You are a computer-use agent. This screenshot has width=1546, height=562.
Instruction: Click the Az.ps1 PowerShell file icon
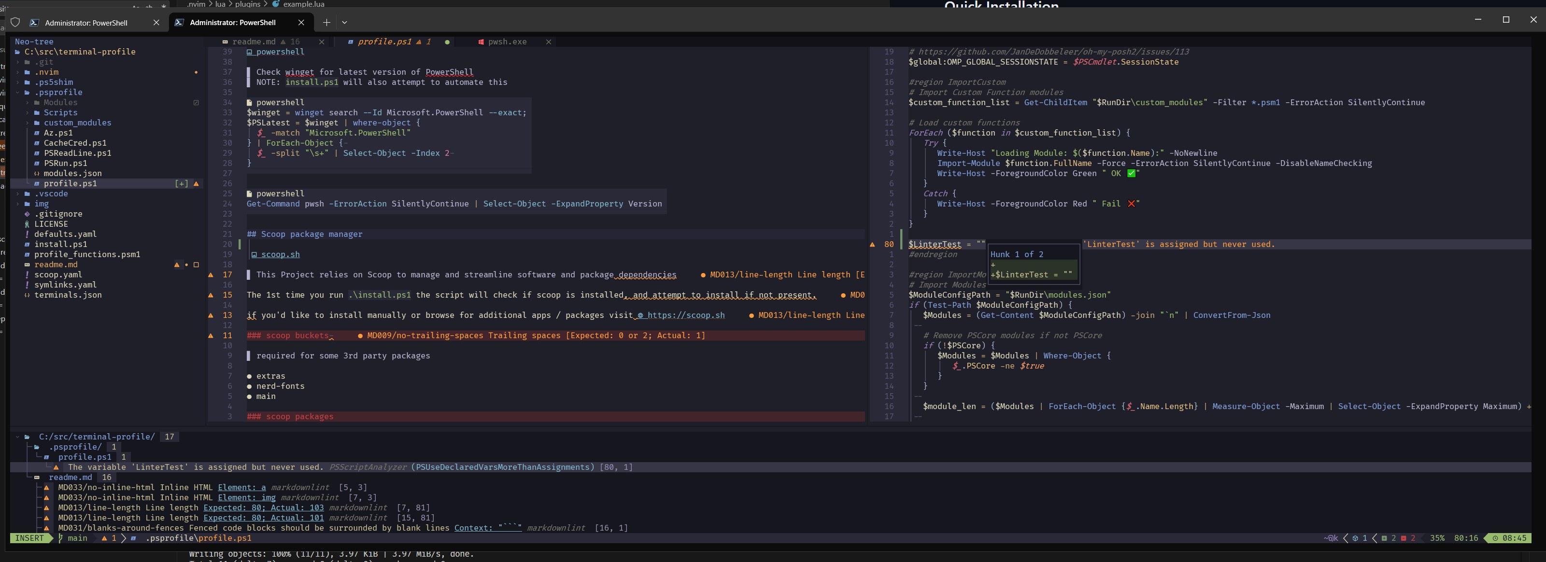click(37, 133)
